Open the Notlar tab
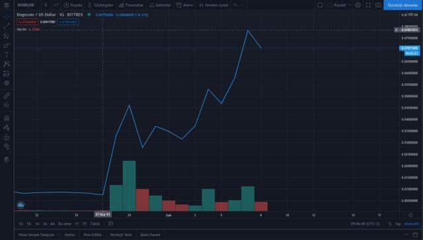The image size is (423, 240). [69, 235]
